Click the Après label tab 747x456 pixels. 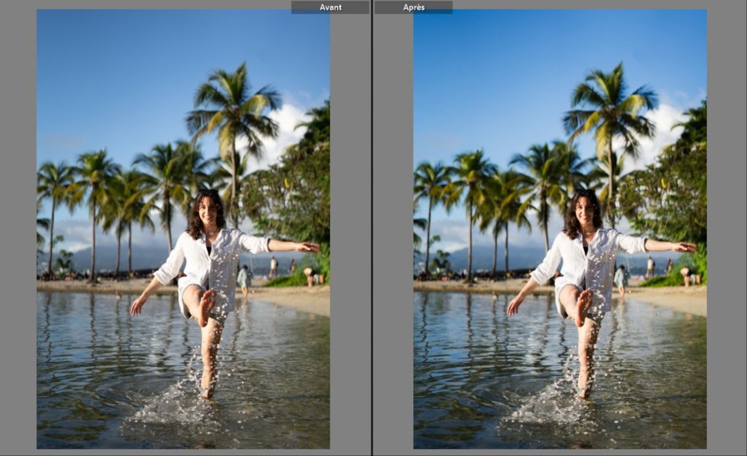tap(414, 7)
